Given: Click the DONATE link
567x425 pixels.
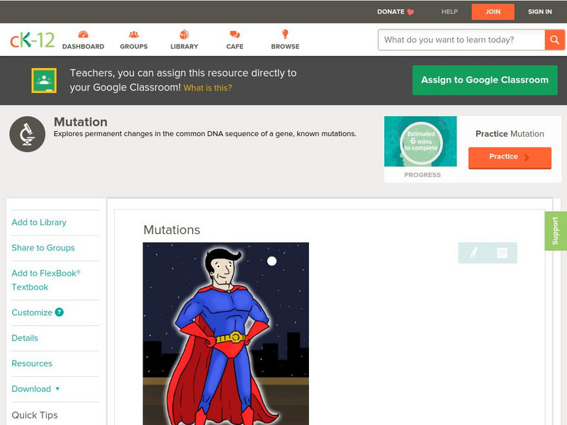Looking at the screenshot, I should pos(391,11).
